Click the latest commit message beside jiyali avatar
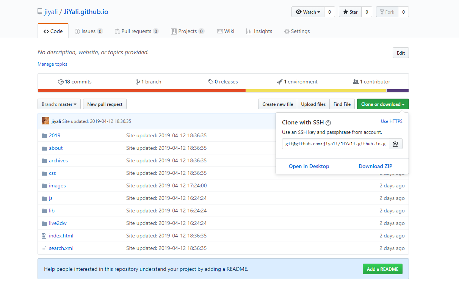Image resolution: width=459 pixels, height=297 pixels. coord(97,121)
